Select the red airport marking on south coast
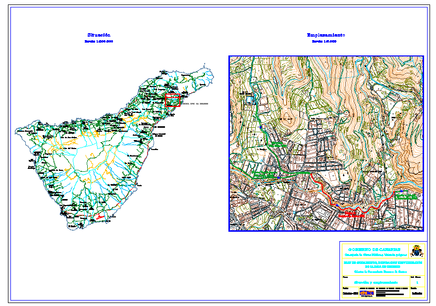 [x=100, y=217]
